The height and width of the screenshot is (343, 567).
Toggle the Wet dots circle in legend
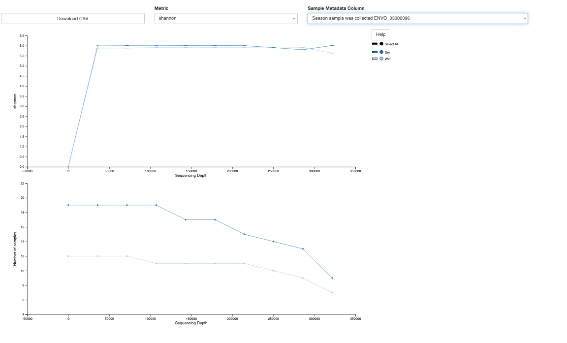pos(381,59)
